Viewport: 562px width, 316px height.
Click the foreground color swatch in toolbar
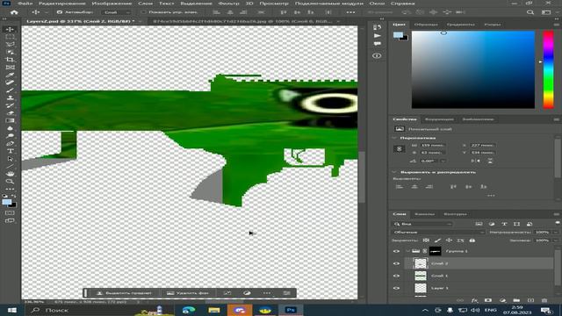point(6,202)
